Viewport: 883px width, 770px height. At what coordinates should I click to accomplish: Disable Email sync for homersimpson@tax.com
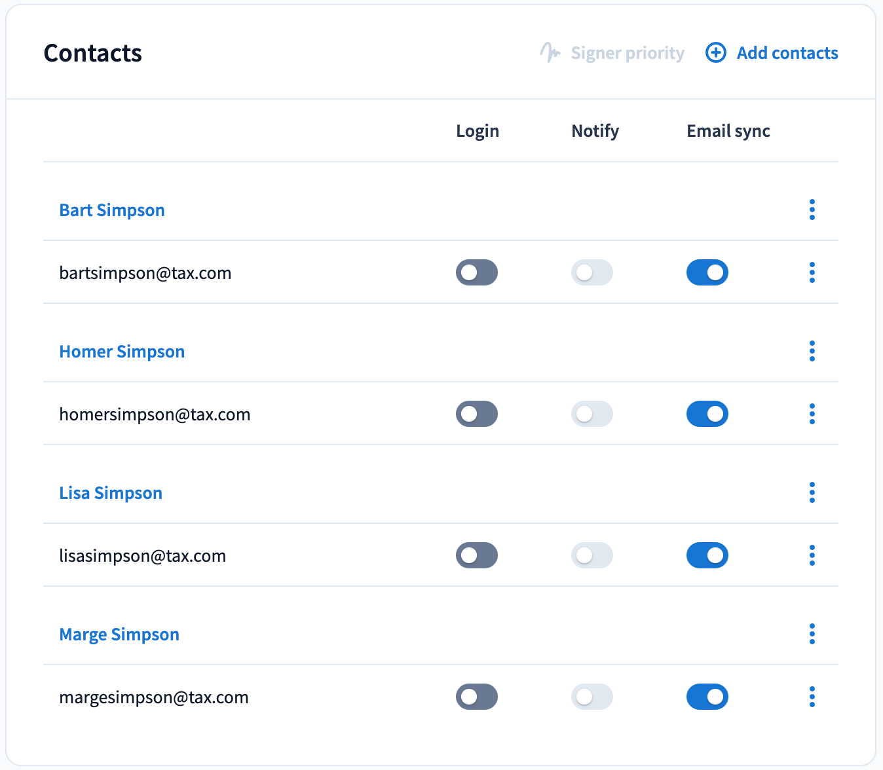(707, 414)
